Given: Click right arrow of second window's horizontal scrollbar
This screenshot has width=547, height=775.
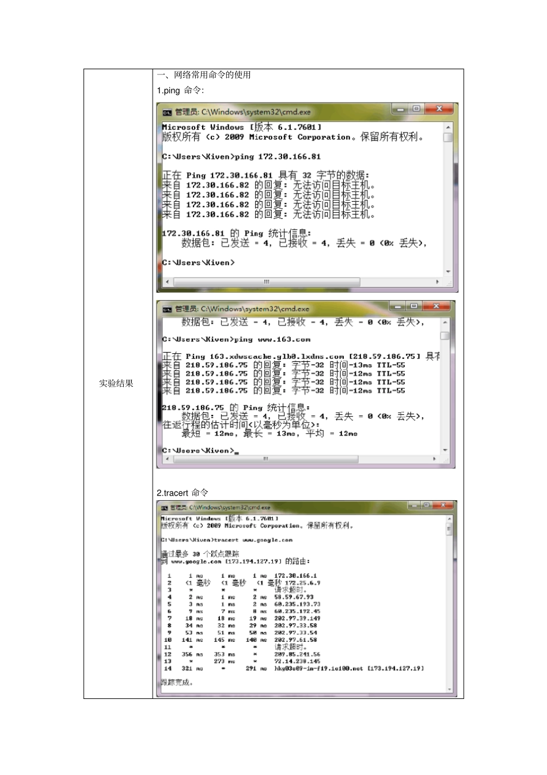Looking at the screenshot, I should 435,459.
